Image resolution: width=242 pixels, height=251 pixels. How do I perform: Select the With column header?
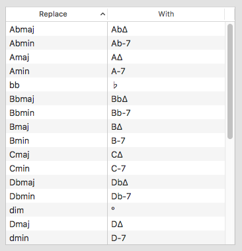[x=166, y=14]
